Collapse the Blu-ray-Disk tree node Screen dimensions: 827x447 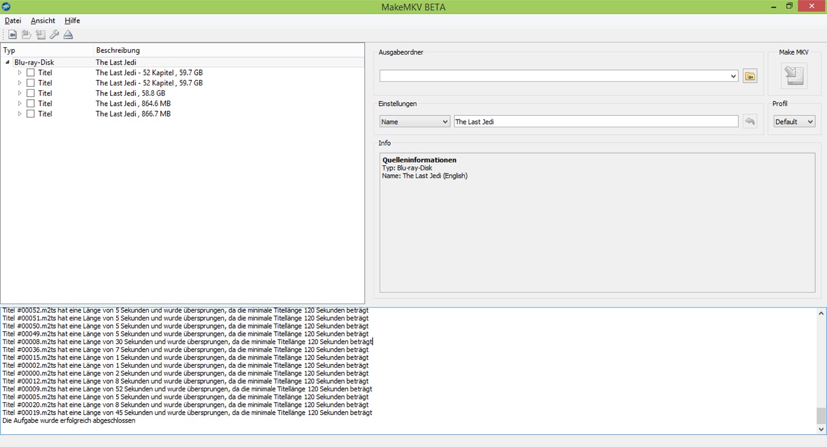tap(7, 62)
